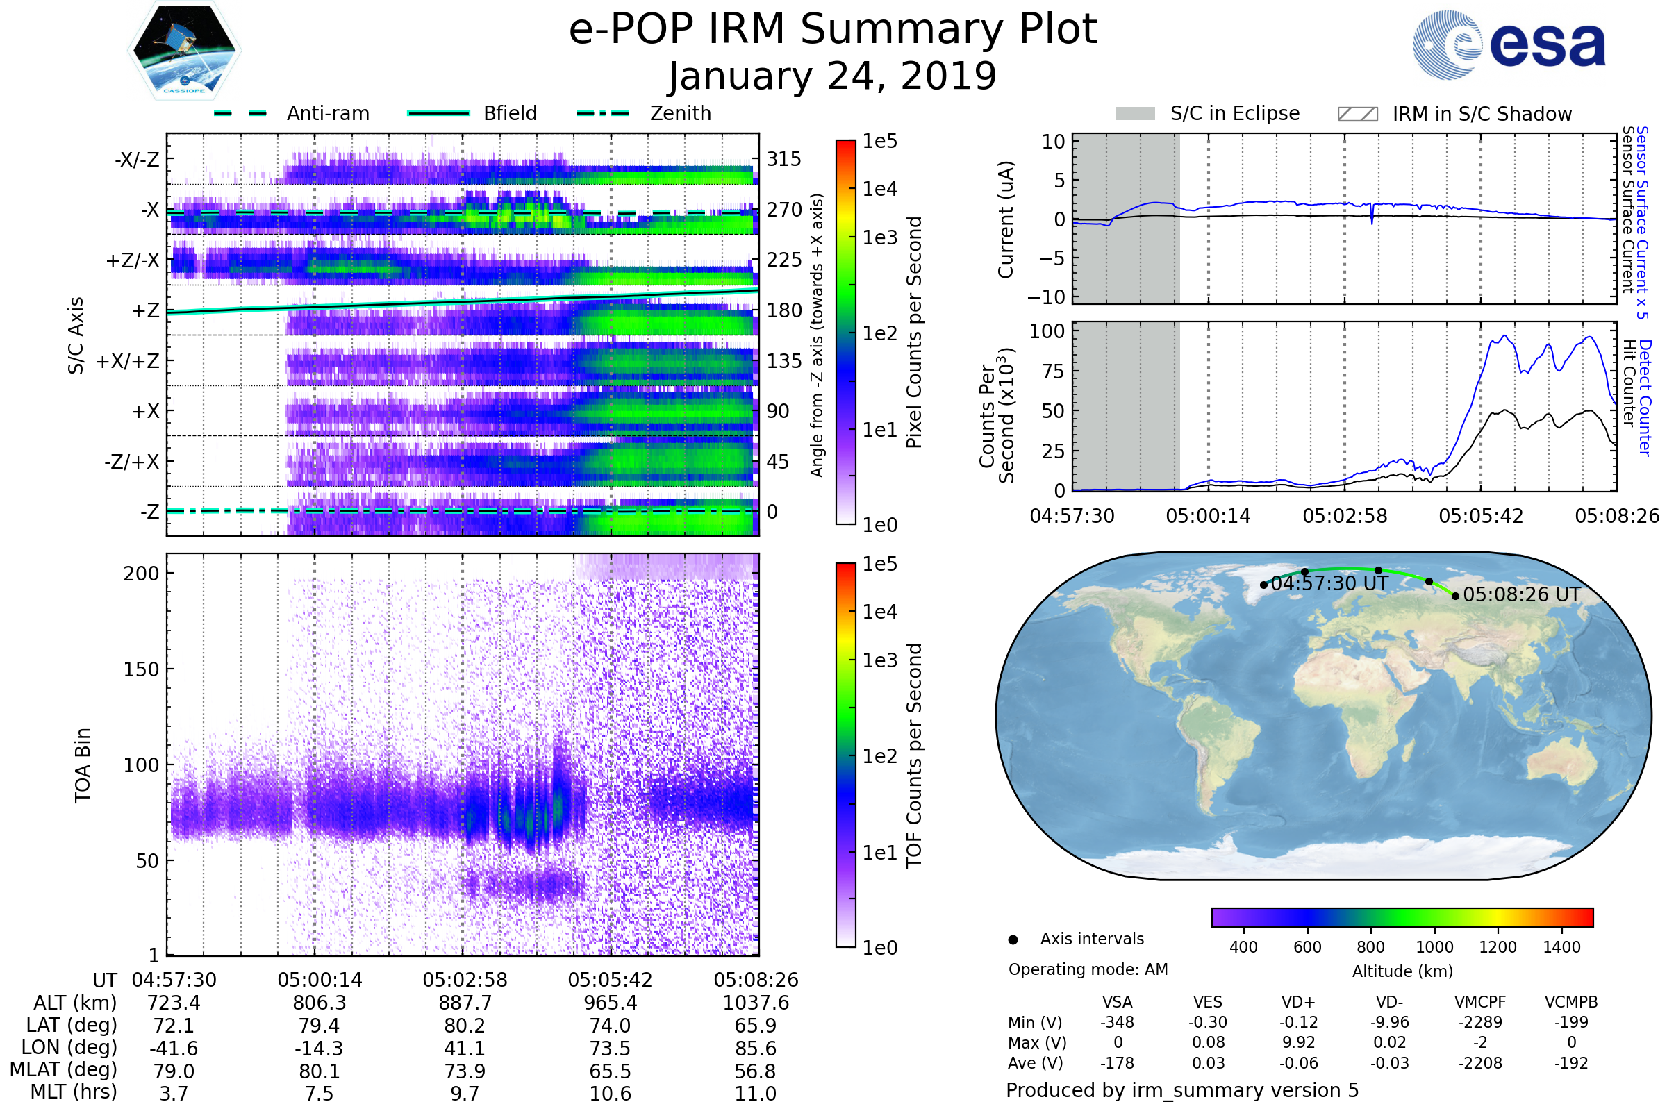
Task: Click the Altitude (km) horizontal colorbar
Action: tap(1402, 917)
